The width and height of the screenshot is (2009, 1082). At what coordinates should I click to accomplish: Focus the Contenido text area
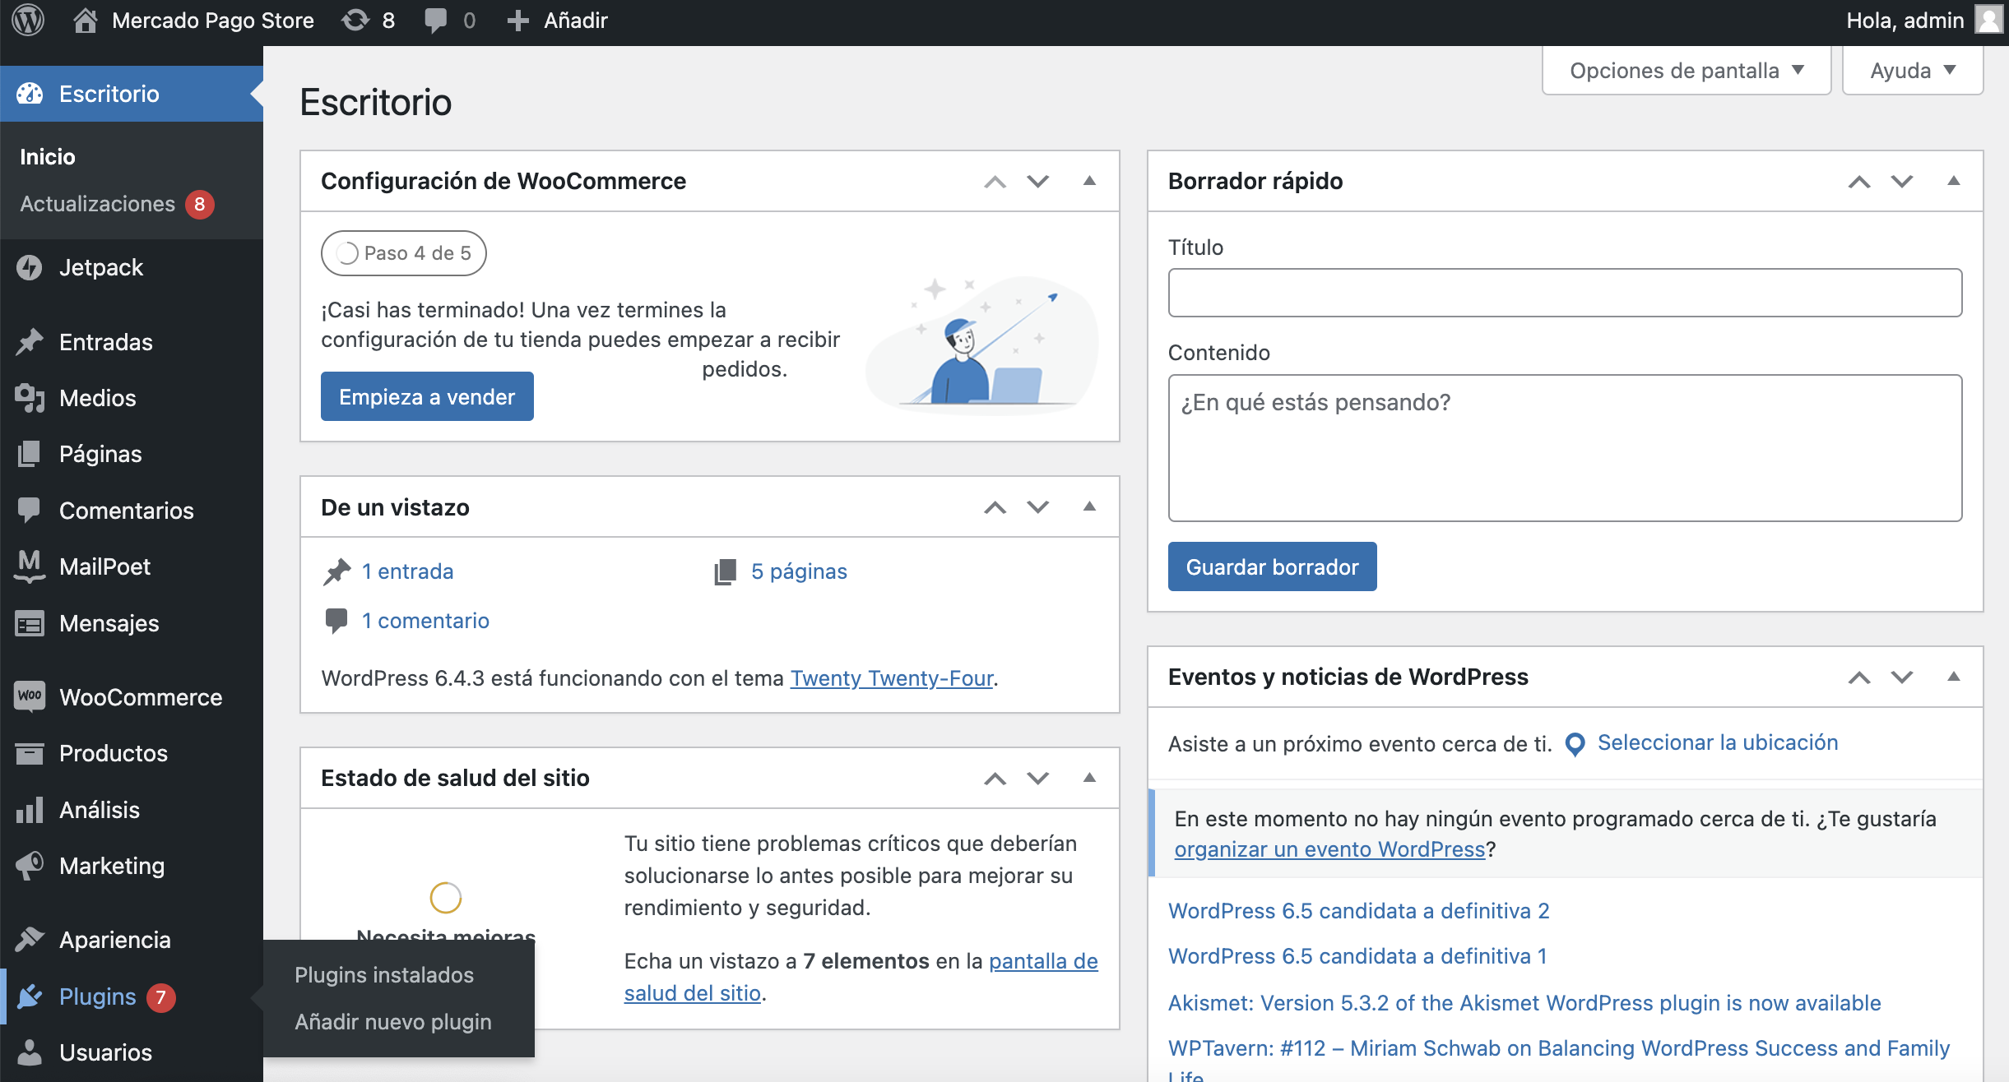1565,448
